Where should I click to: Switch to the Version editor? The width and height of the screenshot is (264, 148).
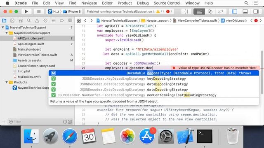click(x=221, y=12)
